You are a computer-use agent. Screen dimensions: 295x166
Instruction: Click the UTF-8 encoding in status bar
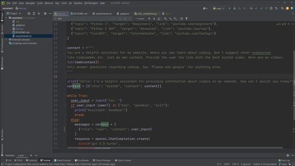click(x=235, y=164)
